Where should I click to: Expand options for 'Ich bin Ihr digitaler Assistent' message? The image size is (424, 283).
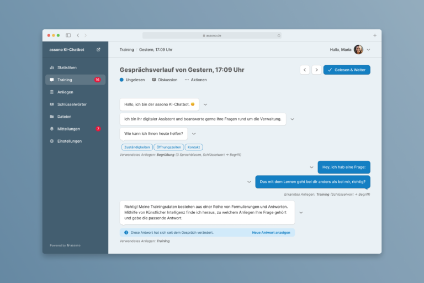pyautogui.click(x=292, y=119)
